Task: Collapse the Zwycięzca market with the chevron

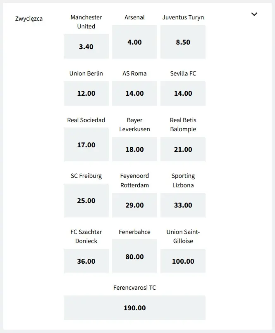Action: (x=254, y=14)
